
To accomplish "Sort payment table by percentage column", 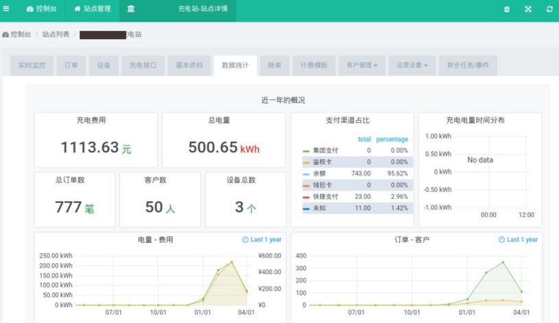I will click(x=392, y=139).
